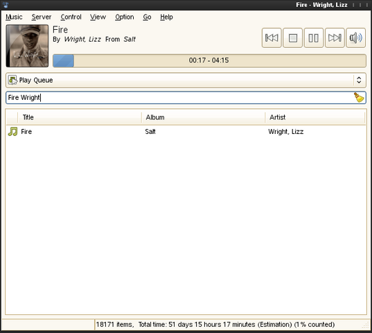Sort by the Title column header
Screen dimensions: 372x333
pyautogui.click(x=80, y=117)
